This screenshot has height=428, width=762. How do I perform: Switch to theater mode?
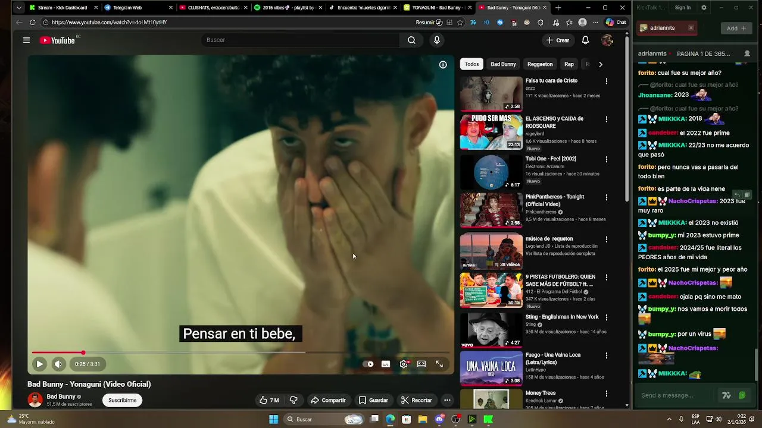(421, 364)
